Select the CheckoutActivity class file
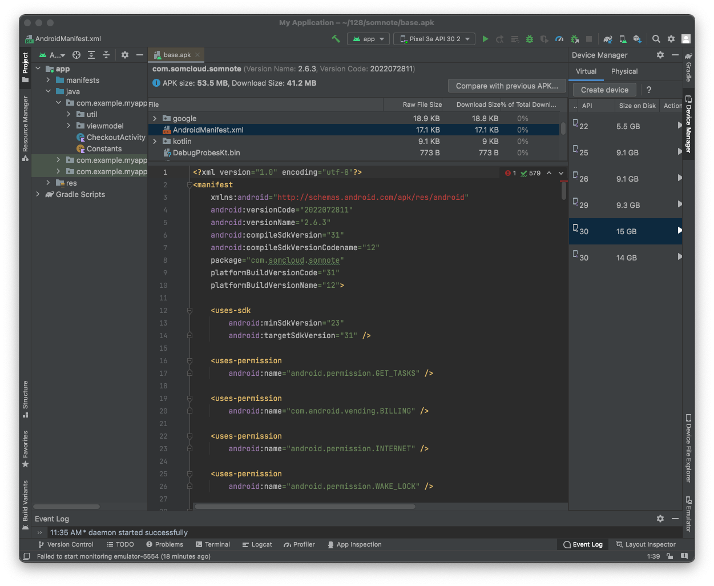The height and width of the screenshot is (586, 714). [x=115, y=137]
